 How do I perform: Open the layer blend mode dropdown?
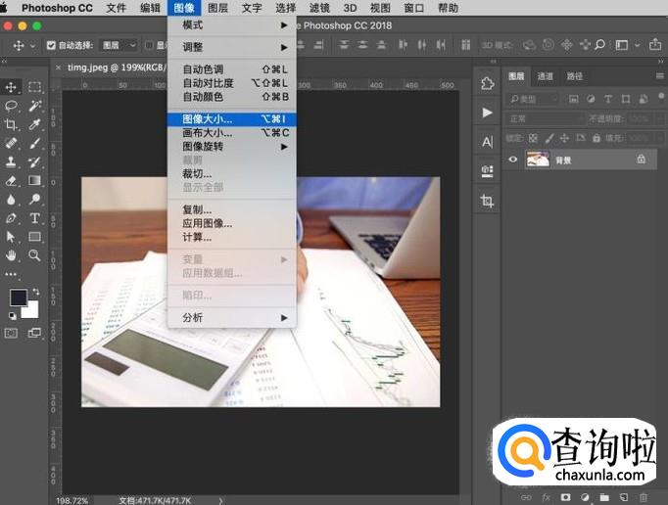tap(545, 118)
